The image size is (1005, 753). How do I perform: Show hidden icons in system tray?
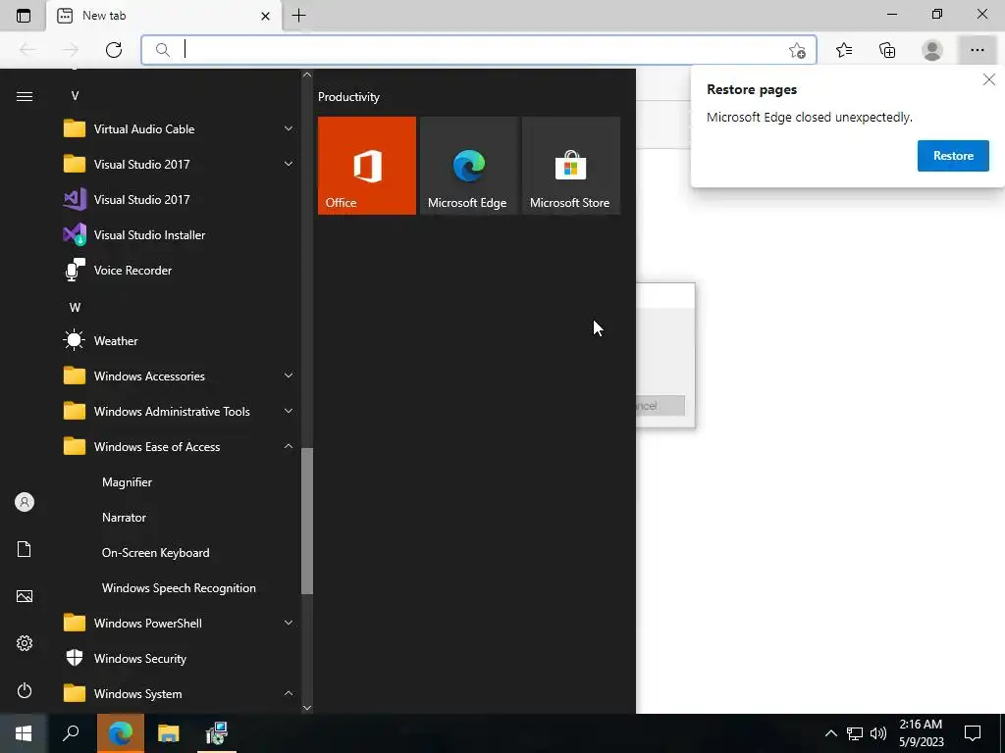click(830, 733)
